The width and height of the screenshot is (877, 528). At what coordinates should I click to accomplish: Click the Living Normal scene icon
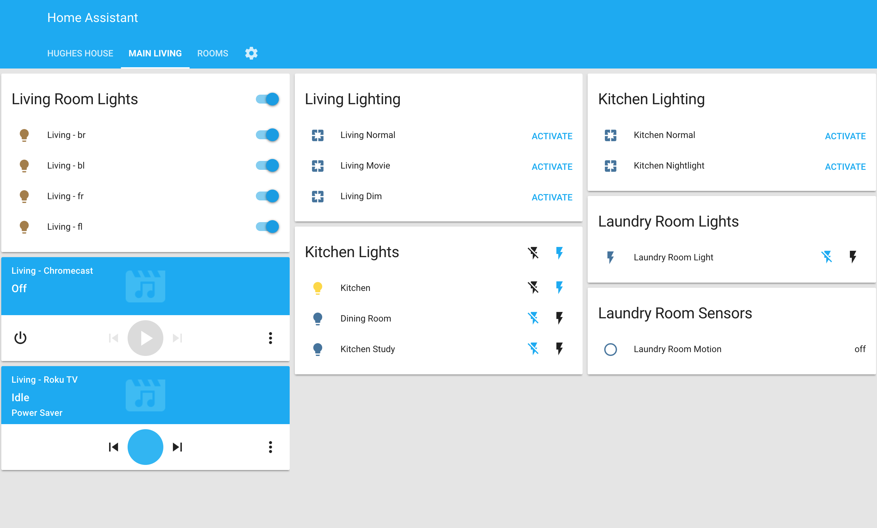click(317, 135)
